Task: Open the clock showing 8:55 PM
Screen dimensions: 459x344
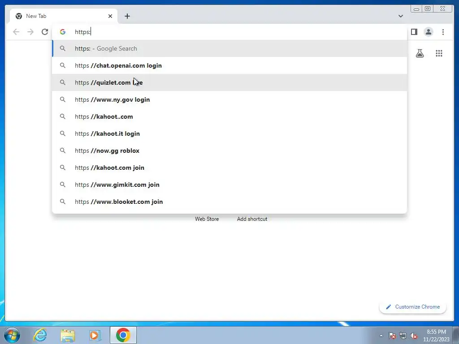Action: (x=436, y=335)
